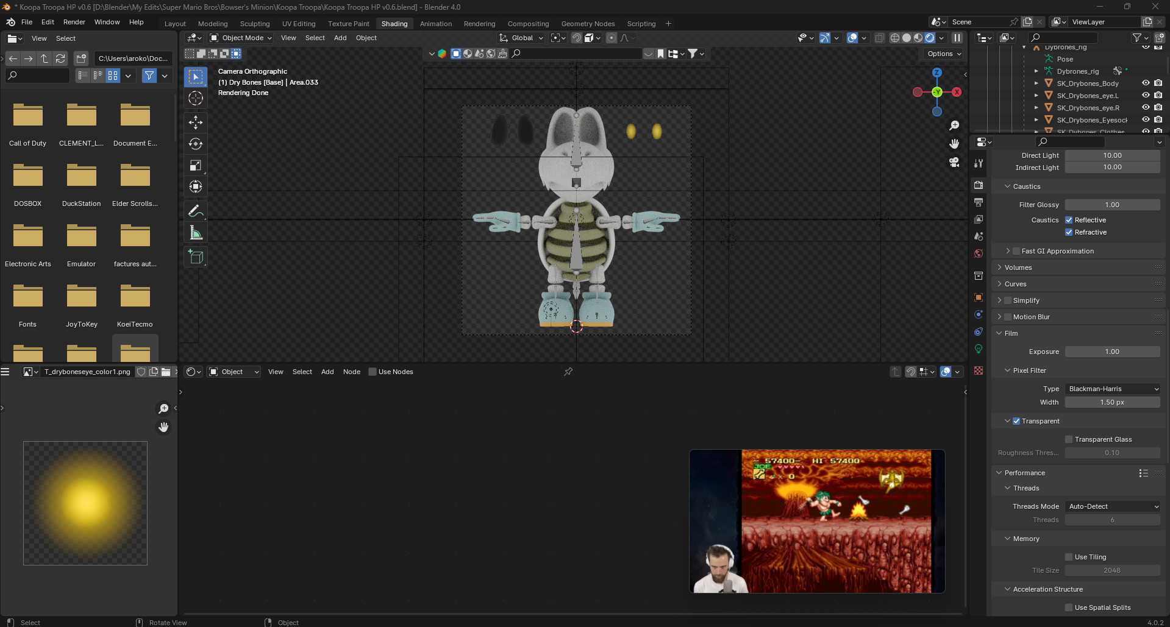
Task: Enable Use Spatial Splits checkbox
Action: (1069, 608)
